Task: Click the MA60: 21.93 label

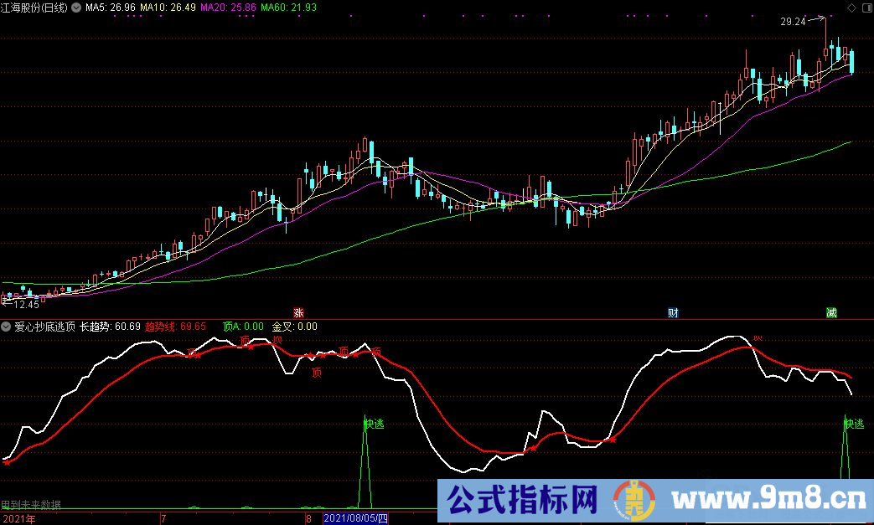Action: (289, 8)
